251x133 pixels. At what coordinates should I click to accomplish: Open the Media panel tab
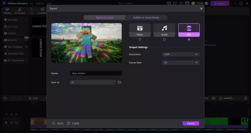point(7,11)
